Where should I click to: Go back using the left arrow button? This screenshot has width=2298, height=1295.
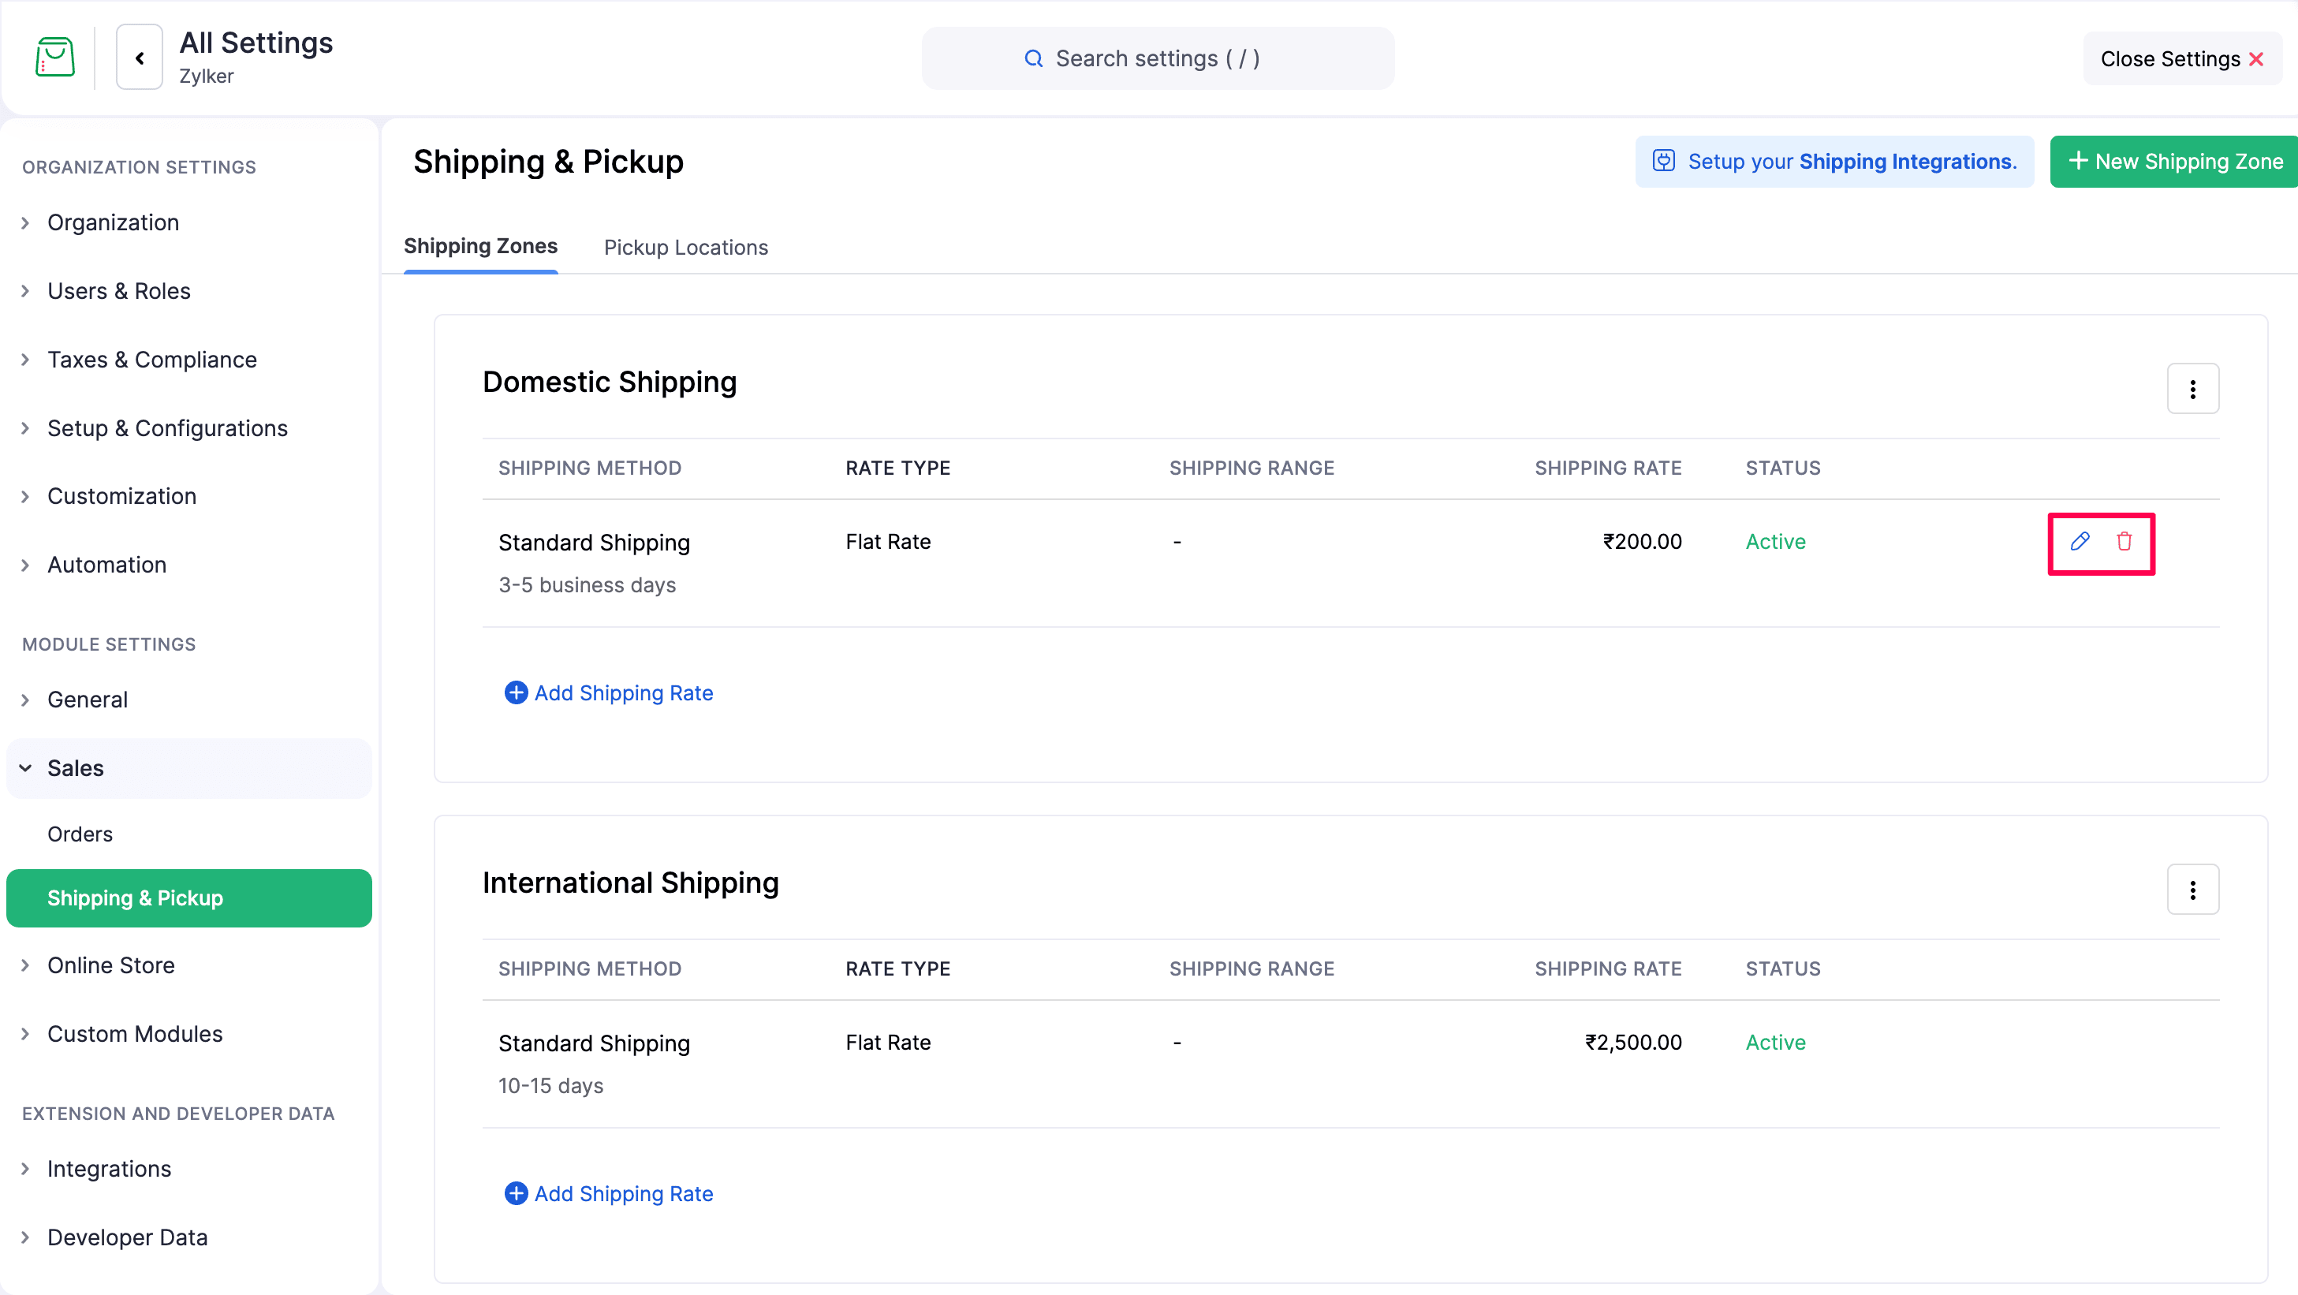[139, 57]
